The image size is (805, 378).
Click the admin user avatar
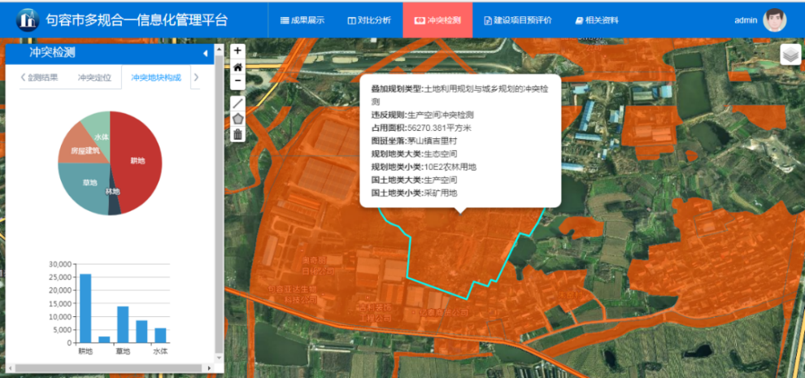774,20
